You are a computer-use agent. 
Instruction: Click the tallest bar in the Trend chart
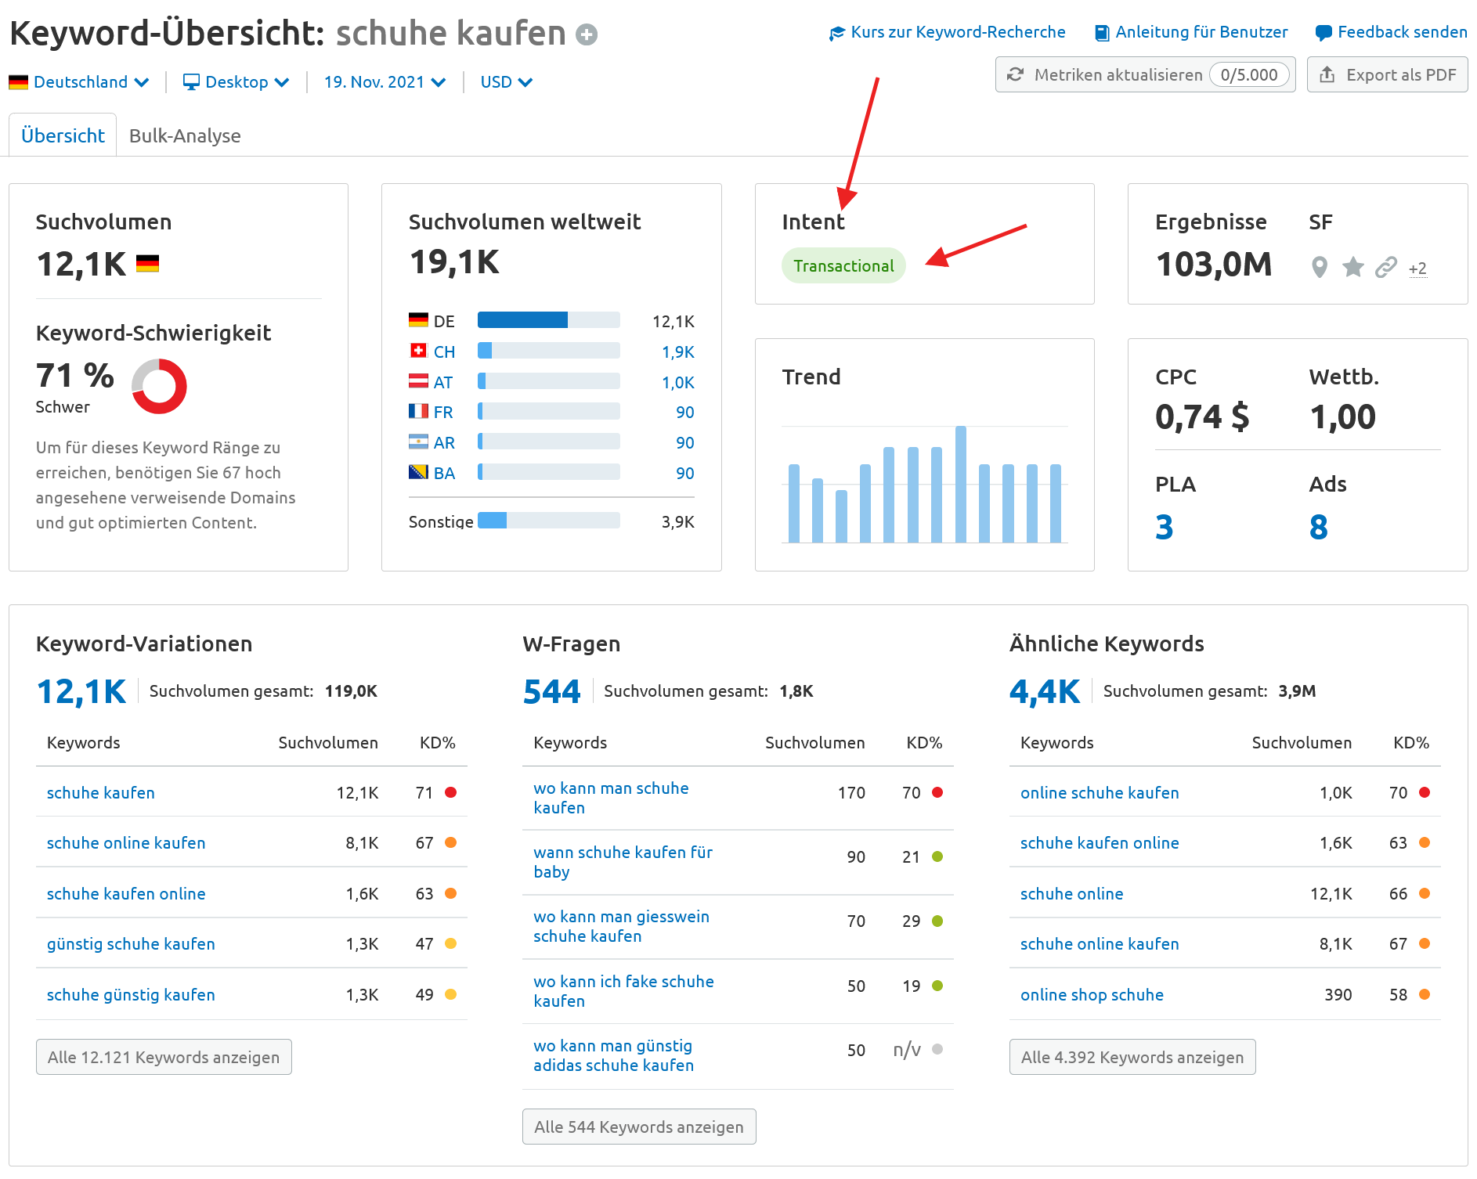(x=961, y=484)
